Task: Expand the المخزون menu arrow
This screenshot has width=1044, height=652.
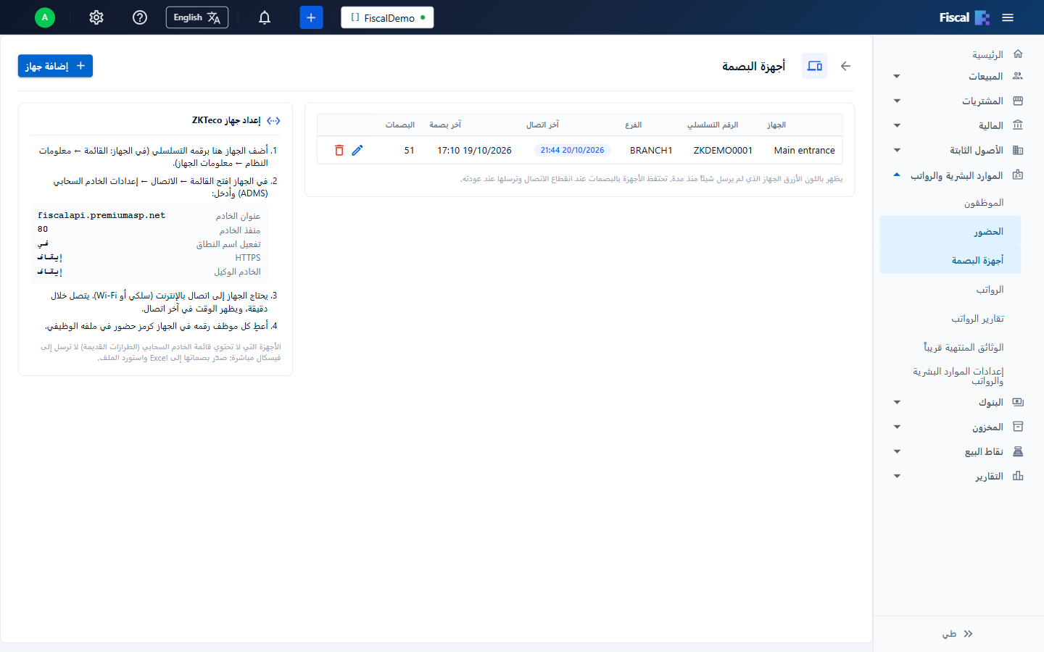Action: click(897, 427)
